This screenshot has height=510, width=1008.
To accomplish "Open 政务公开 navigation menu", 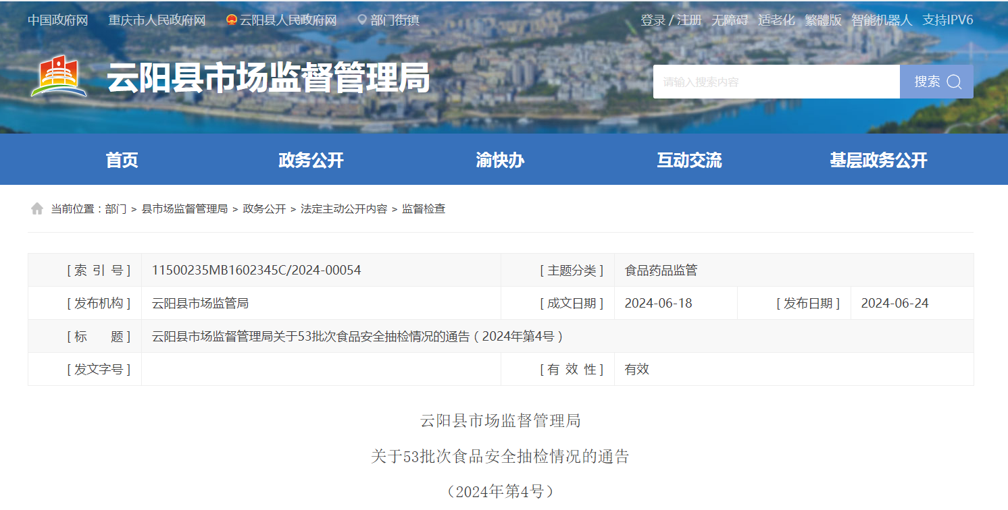I will coord(311,160).
